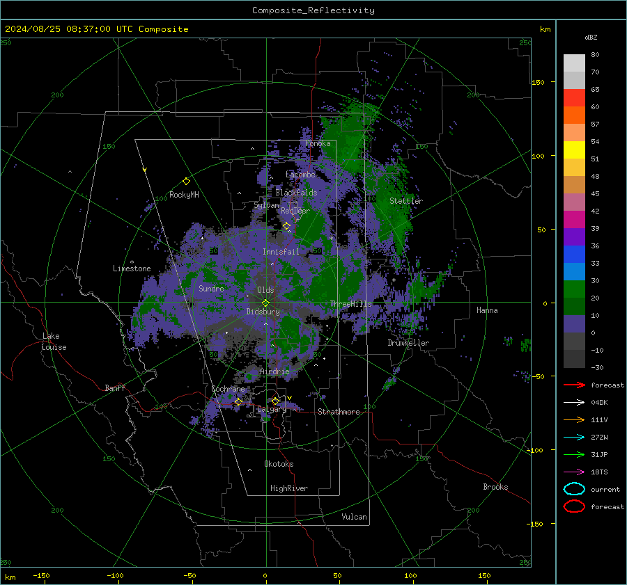Screen dimensions: 627x585
Task: Click the dBZ legend heading
Action: point(591,38)
